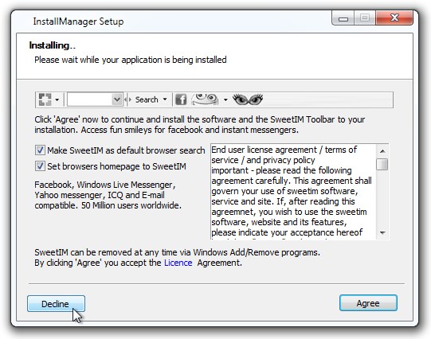Click the license agreement scrollbar thumb
Viewport: 431px width, 339px height.
tap(382, 164)
